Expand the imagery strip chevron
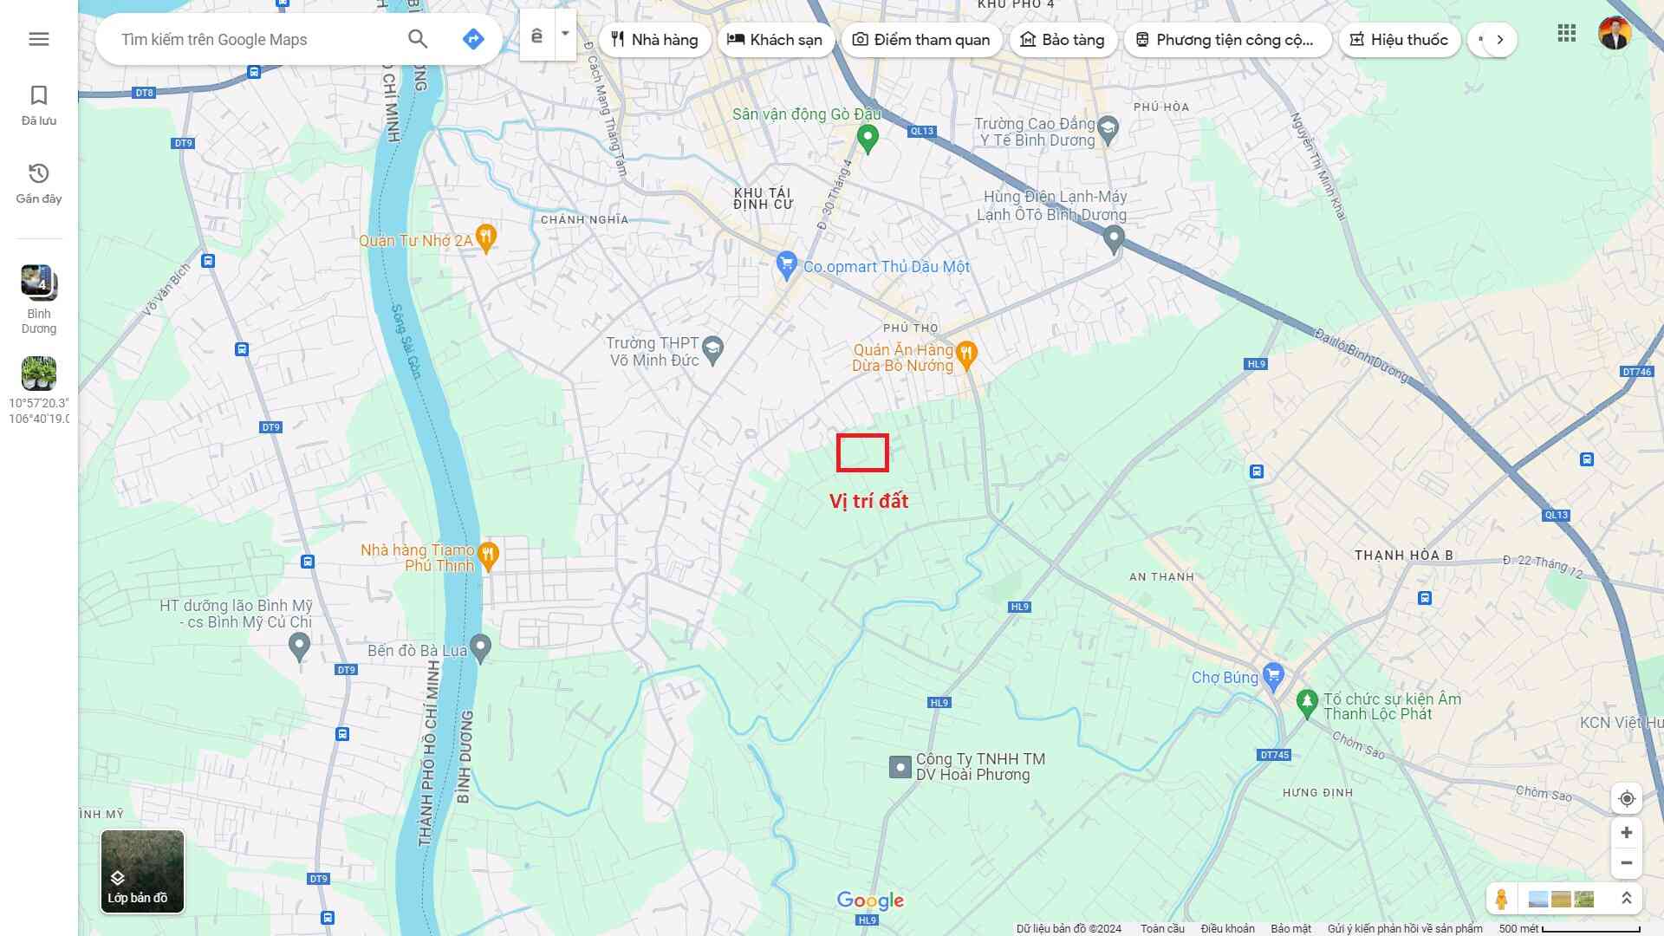The width and height of the screenshot is (1664, 936). coord(1626,899)
